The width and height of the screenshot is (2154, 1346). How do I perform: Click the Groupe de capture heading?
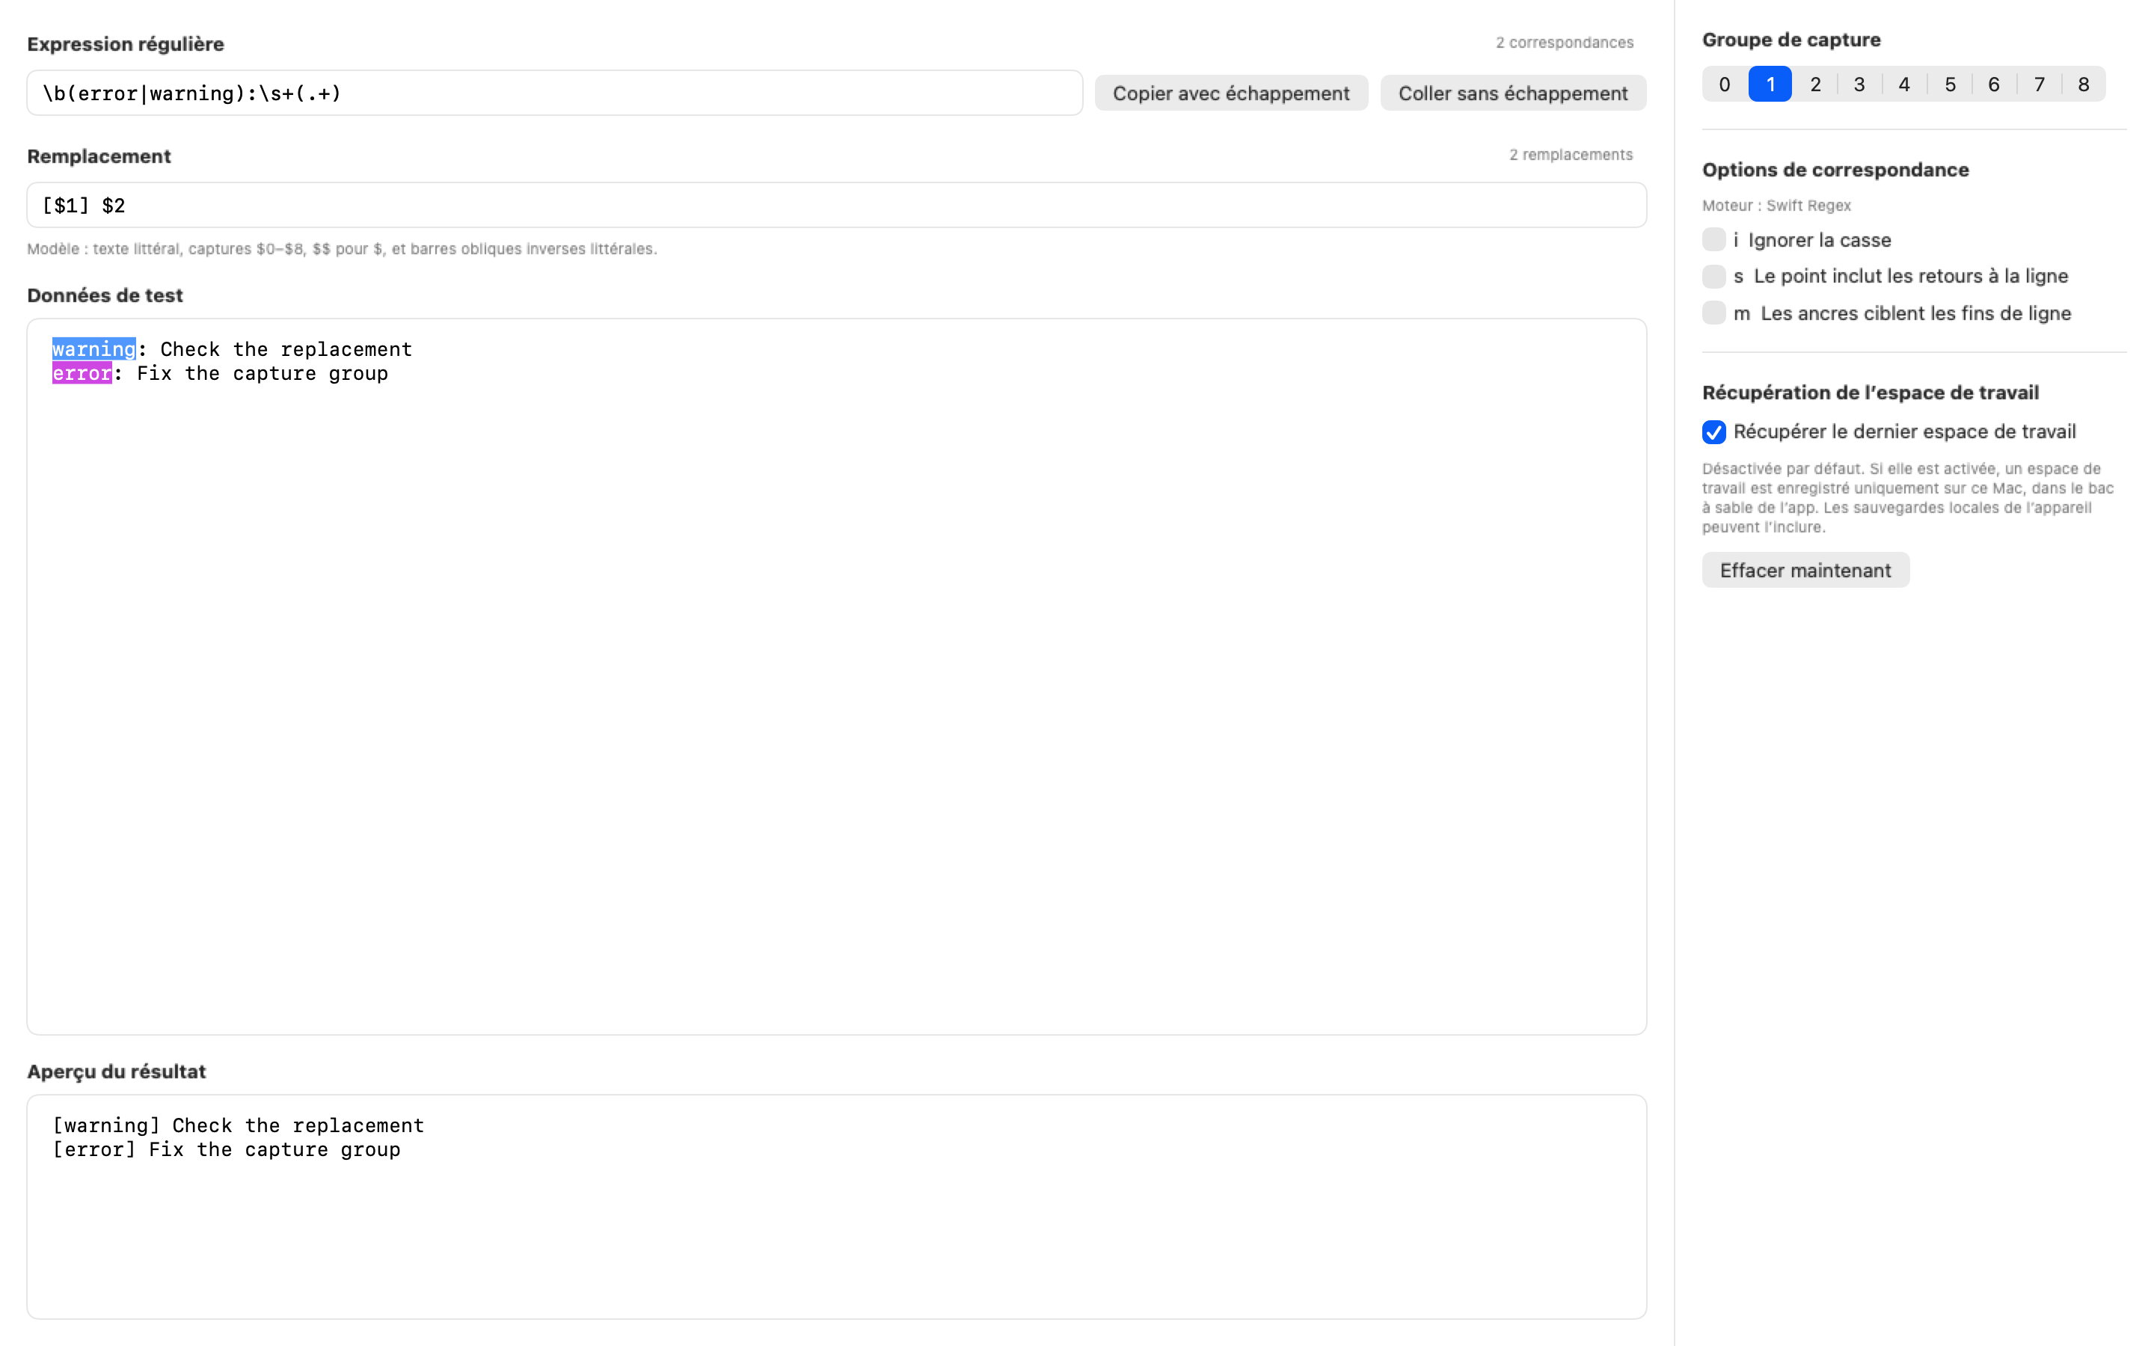1791,40
